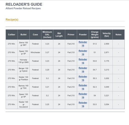The image size is (129, 125).
Task: Click the RELOADER'S GUIDE page title
Action: click(24, 4)
